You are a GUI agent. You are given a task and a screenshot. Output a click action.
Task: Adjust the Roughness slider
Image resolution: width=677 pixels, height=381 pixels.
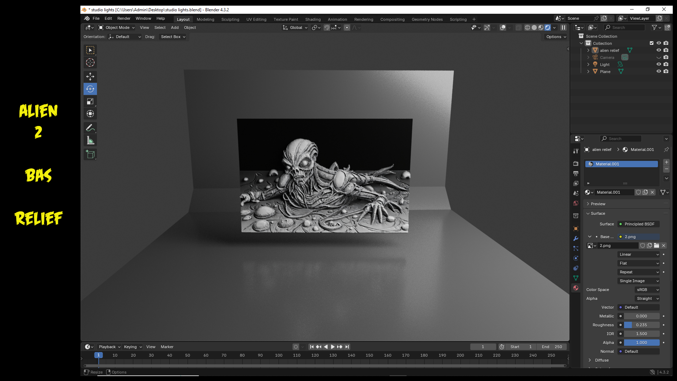(x=641, y=325)
